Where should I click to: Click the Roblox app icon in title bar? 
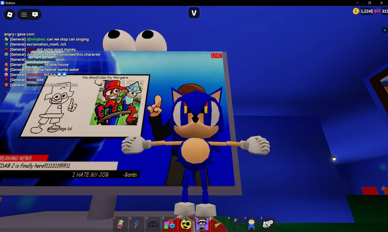3,3
